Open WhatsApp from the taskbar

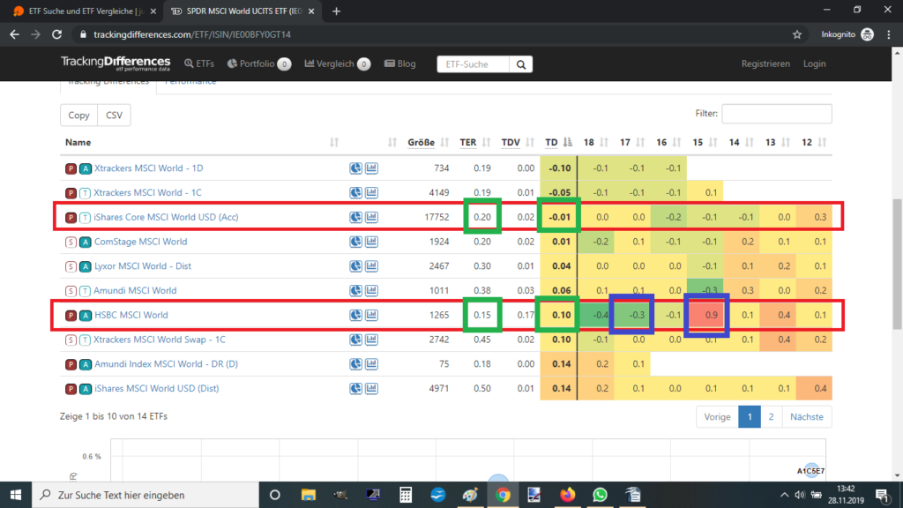click(600, 495)
